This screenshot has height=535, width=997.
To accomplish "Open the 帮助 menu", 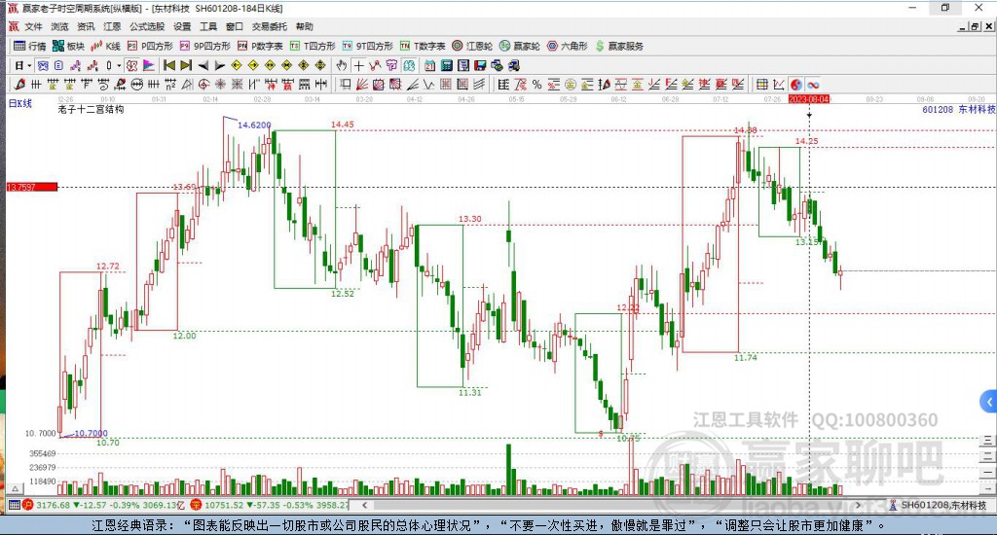I will coord(304,26).
